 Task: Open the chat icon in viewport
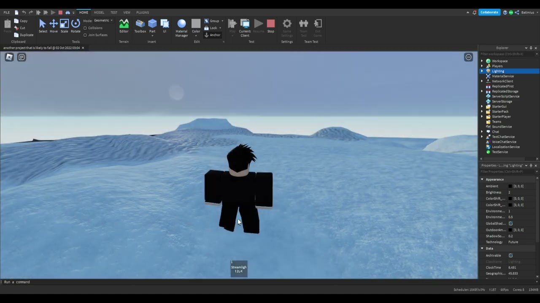coord(22,57)
